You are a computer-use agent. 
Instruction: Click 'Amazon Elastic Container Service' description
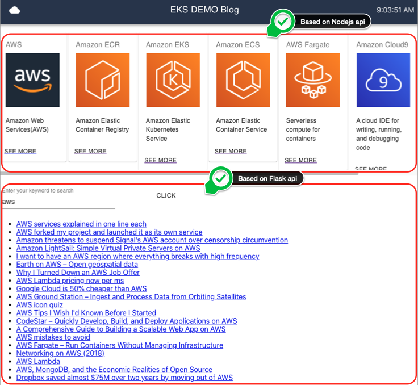tap(241, 125)
